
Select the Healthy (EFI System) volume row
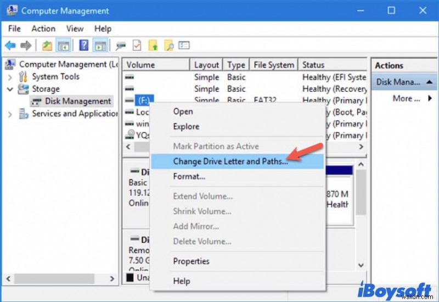coord(245,77)
